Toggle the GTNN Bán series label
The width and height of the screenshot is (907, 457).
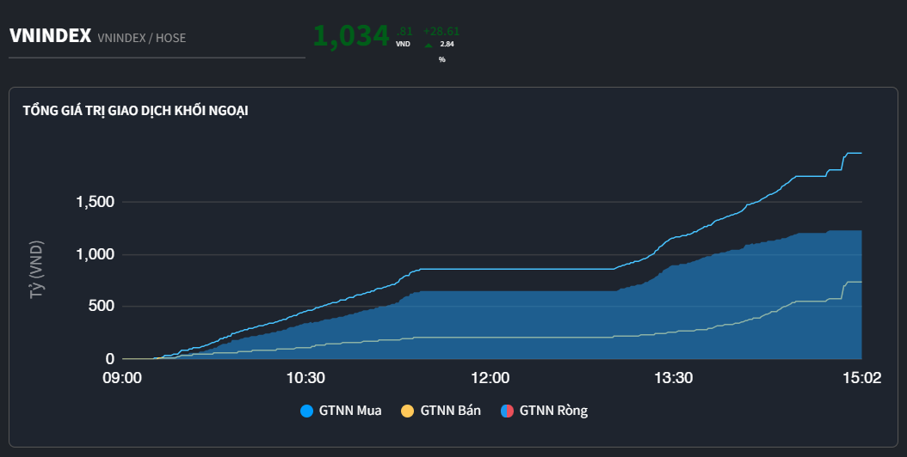click(450, 411)
